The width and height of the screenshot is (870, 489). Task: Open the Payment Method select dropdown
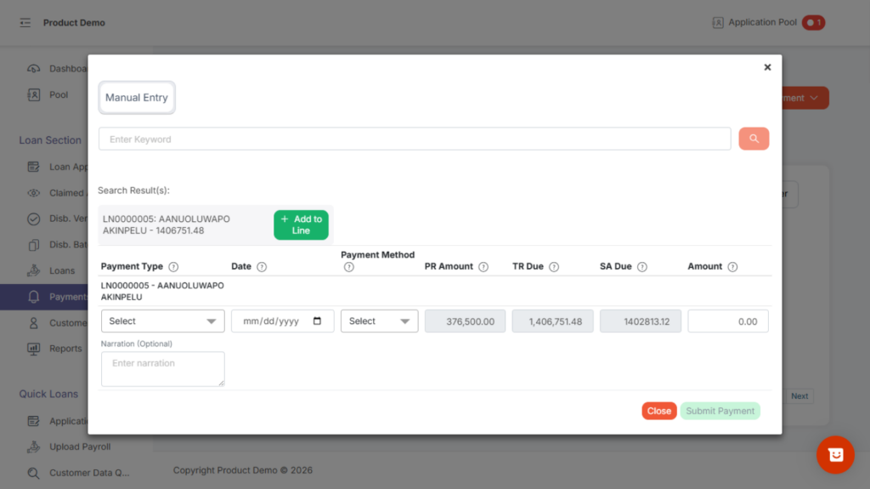point(379,321)
